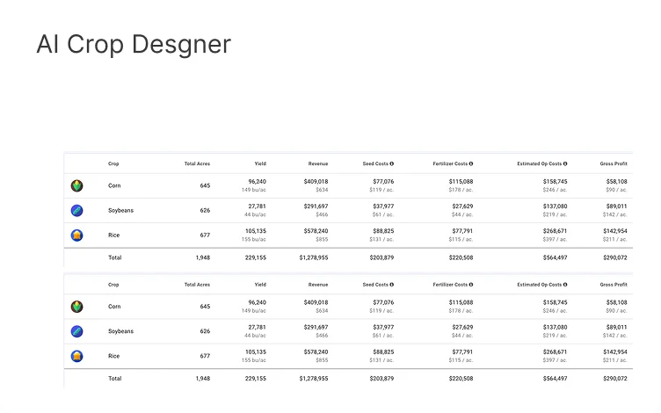661x413 pixels.
Task: Click Soybeans revenue $291,697 in top table
Action: click(x=316, y=206)
